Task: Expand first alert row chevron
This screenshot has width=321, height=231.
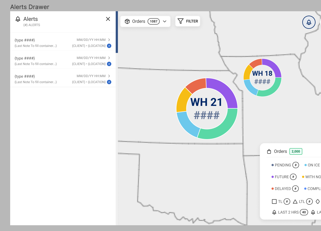Action: (109, 40)
